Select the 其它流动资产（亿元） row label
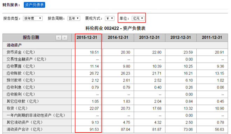The image size is (231, 134). tap(24, 122)
